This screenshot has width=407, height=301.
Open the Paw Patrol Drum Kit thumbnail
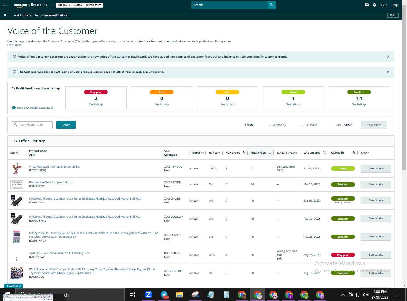tap(17, 168)
